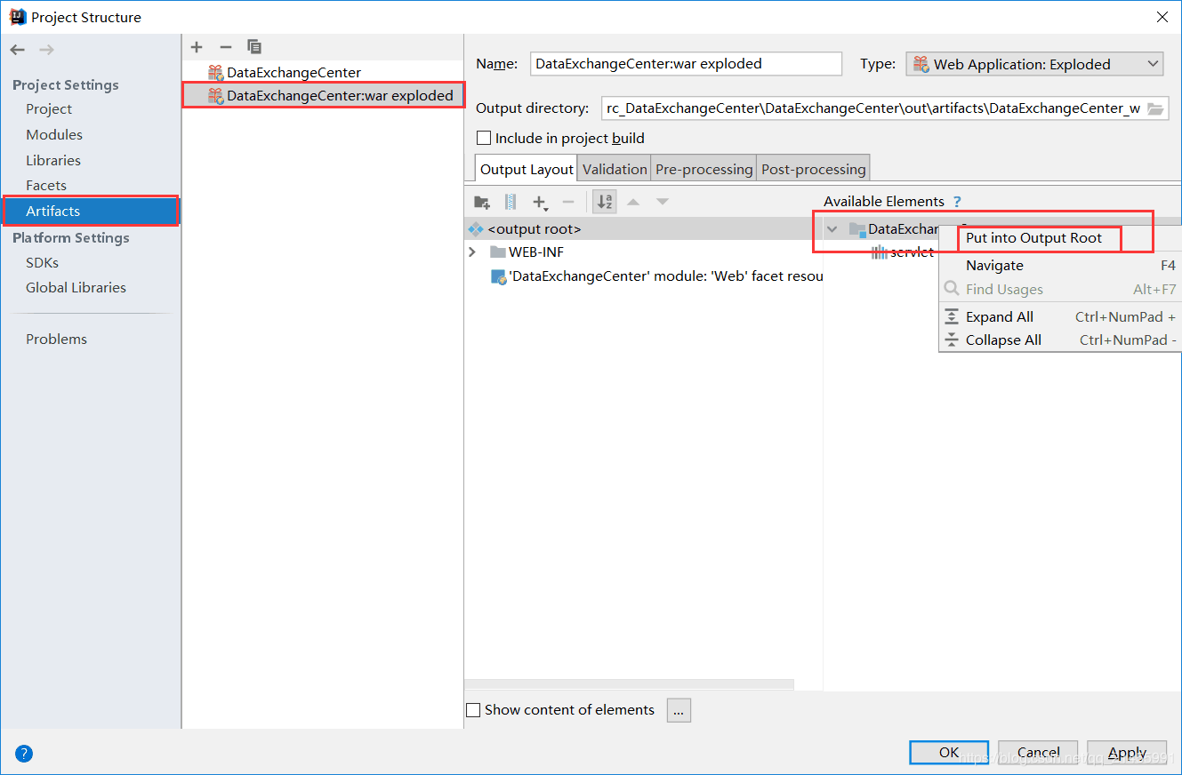The height and width of the screenshot is (775, 1182).
Task: Open the artifact Type dropdown
Action: [x=1152, y=63]
